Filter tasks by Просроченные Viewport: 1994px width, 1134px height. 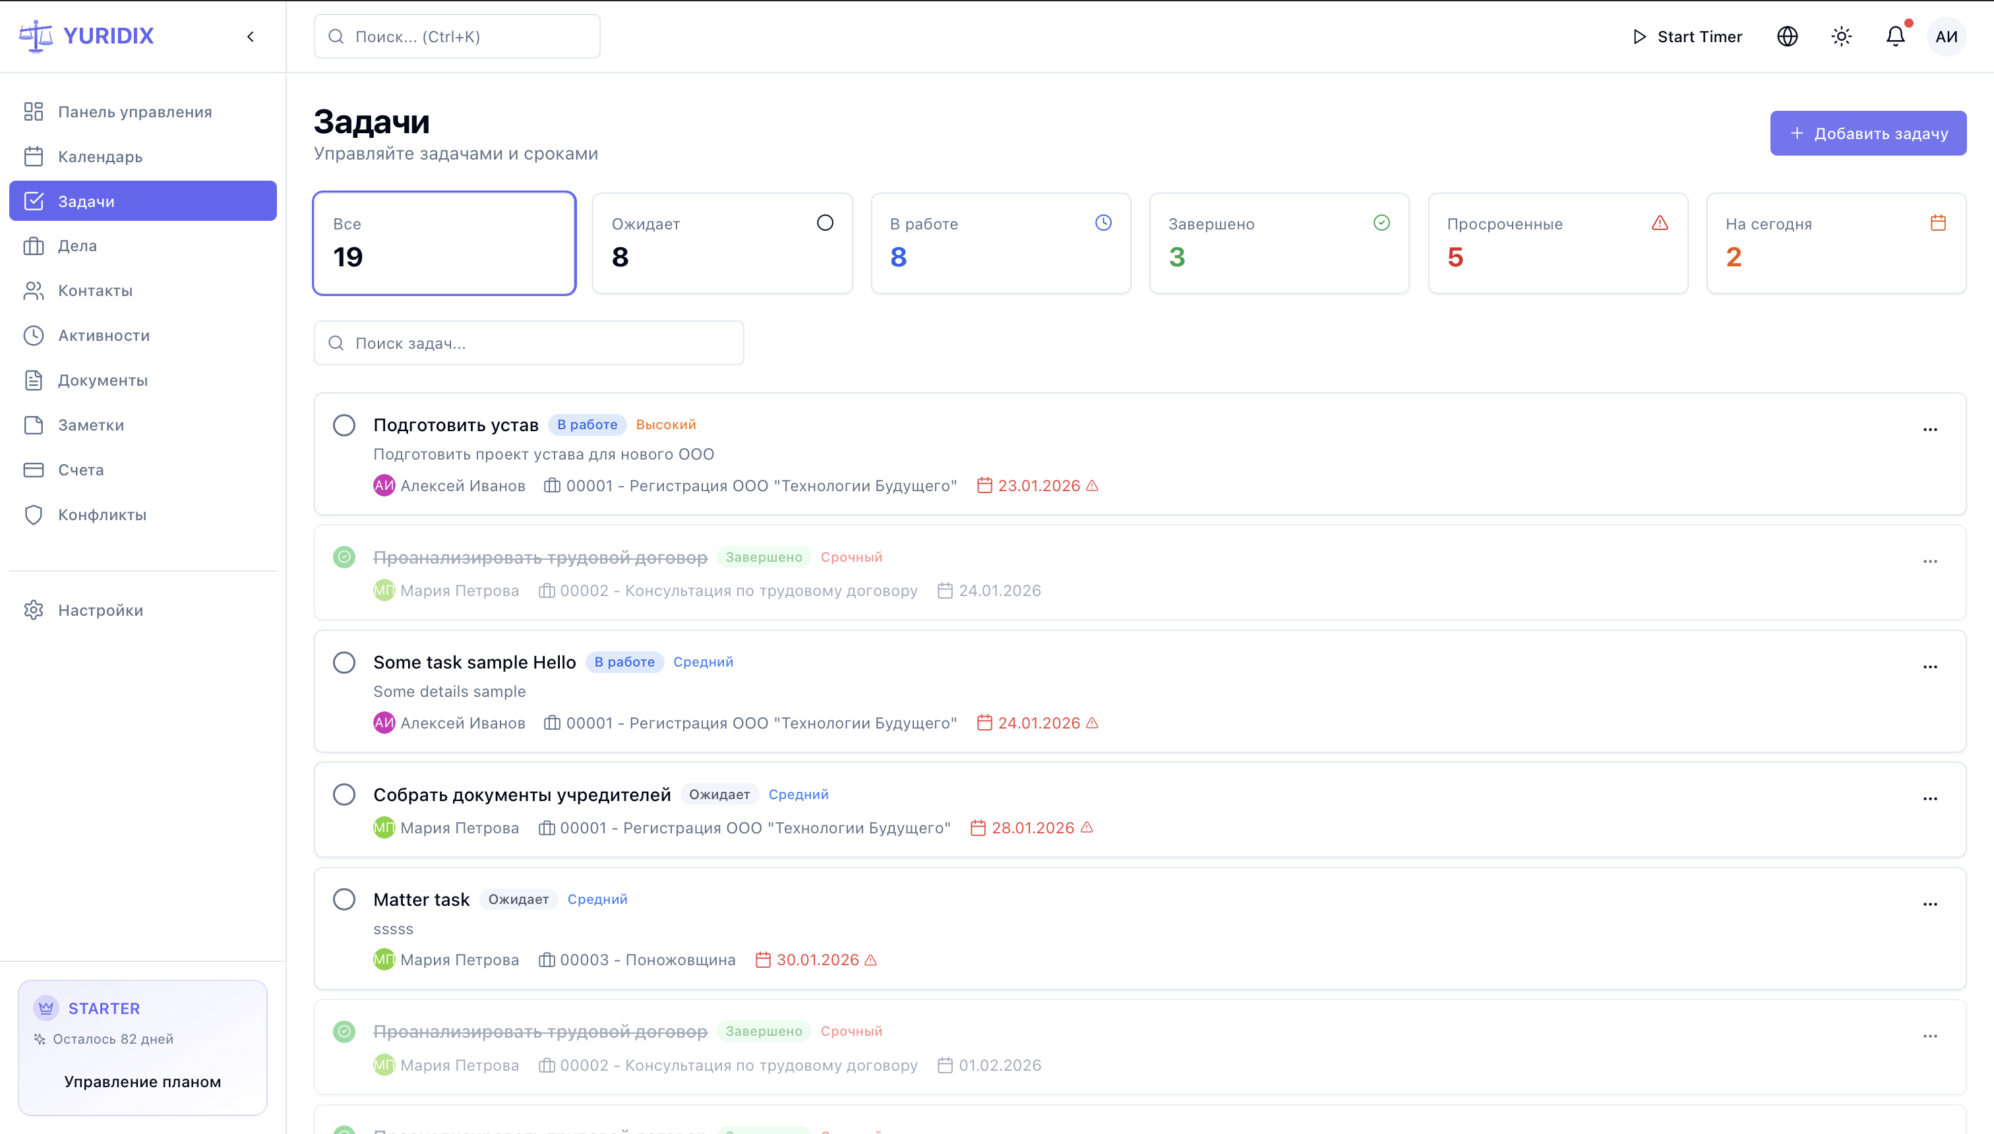1557,243
